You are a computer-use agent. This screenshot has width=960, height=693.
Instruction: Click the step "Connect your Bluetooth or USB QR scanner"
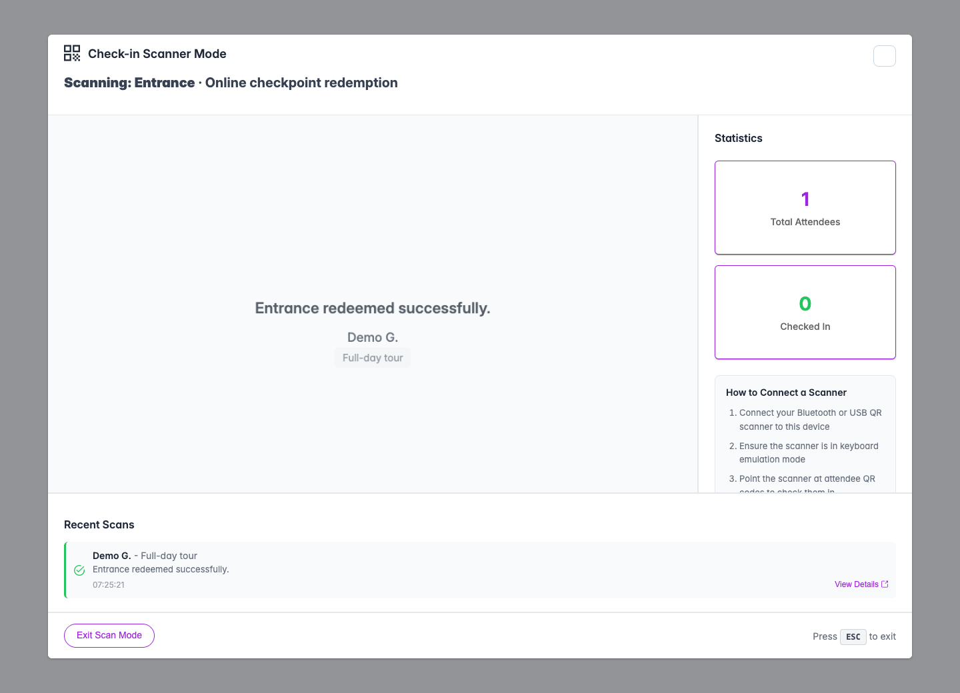point(811,420)
